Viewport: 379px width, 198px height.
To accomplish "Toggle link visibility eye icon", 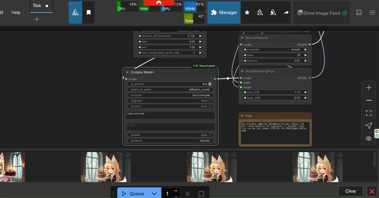I will (x=369, y=139).
